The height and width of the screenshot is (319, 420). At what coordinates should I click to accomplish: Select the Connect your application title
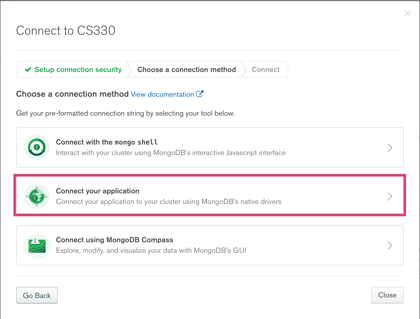click(97, 191)
